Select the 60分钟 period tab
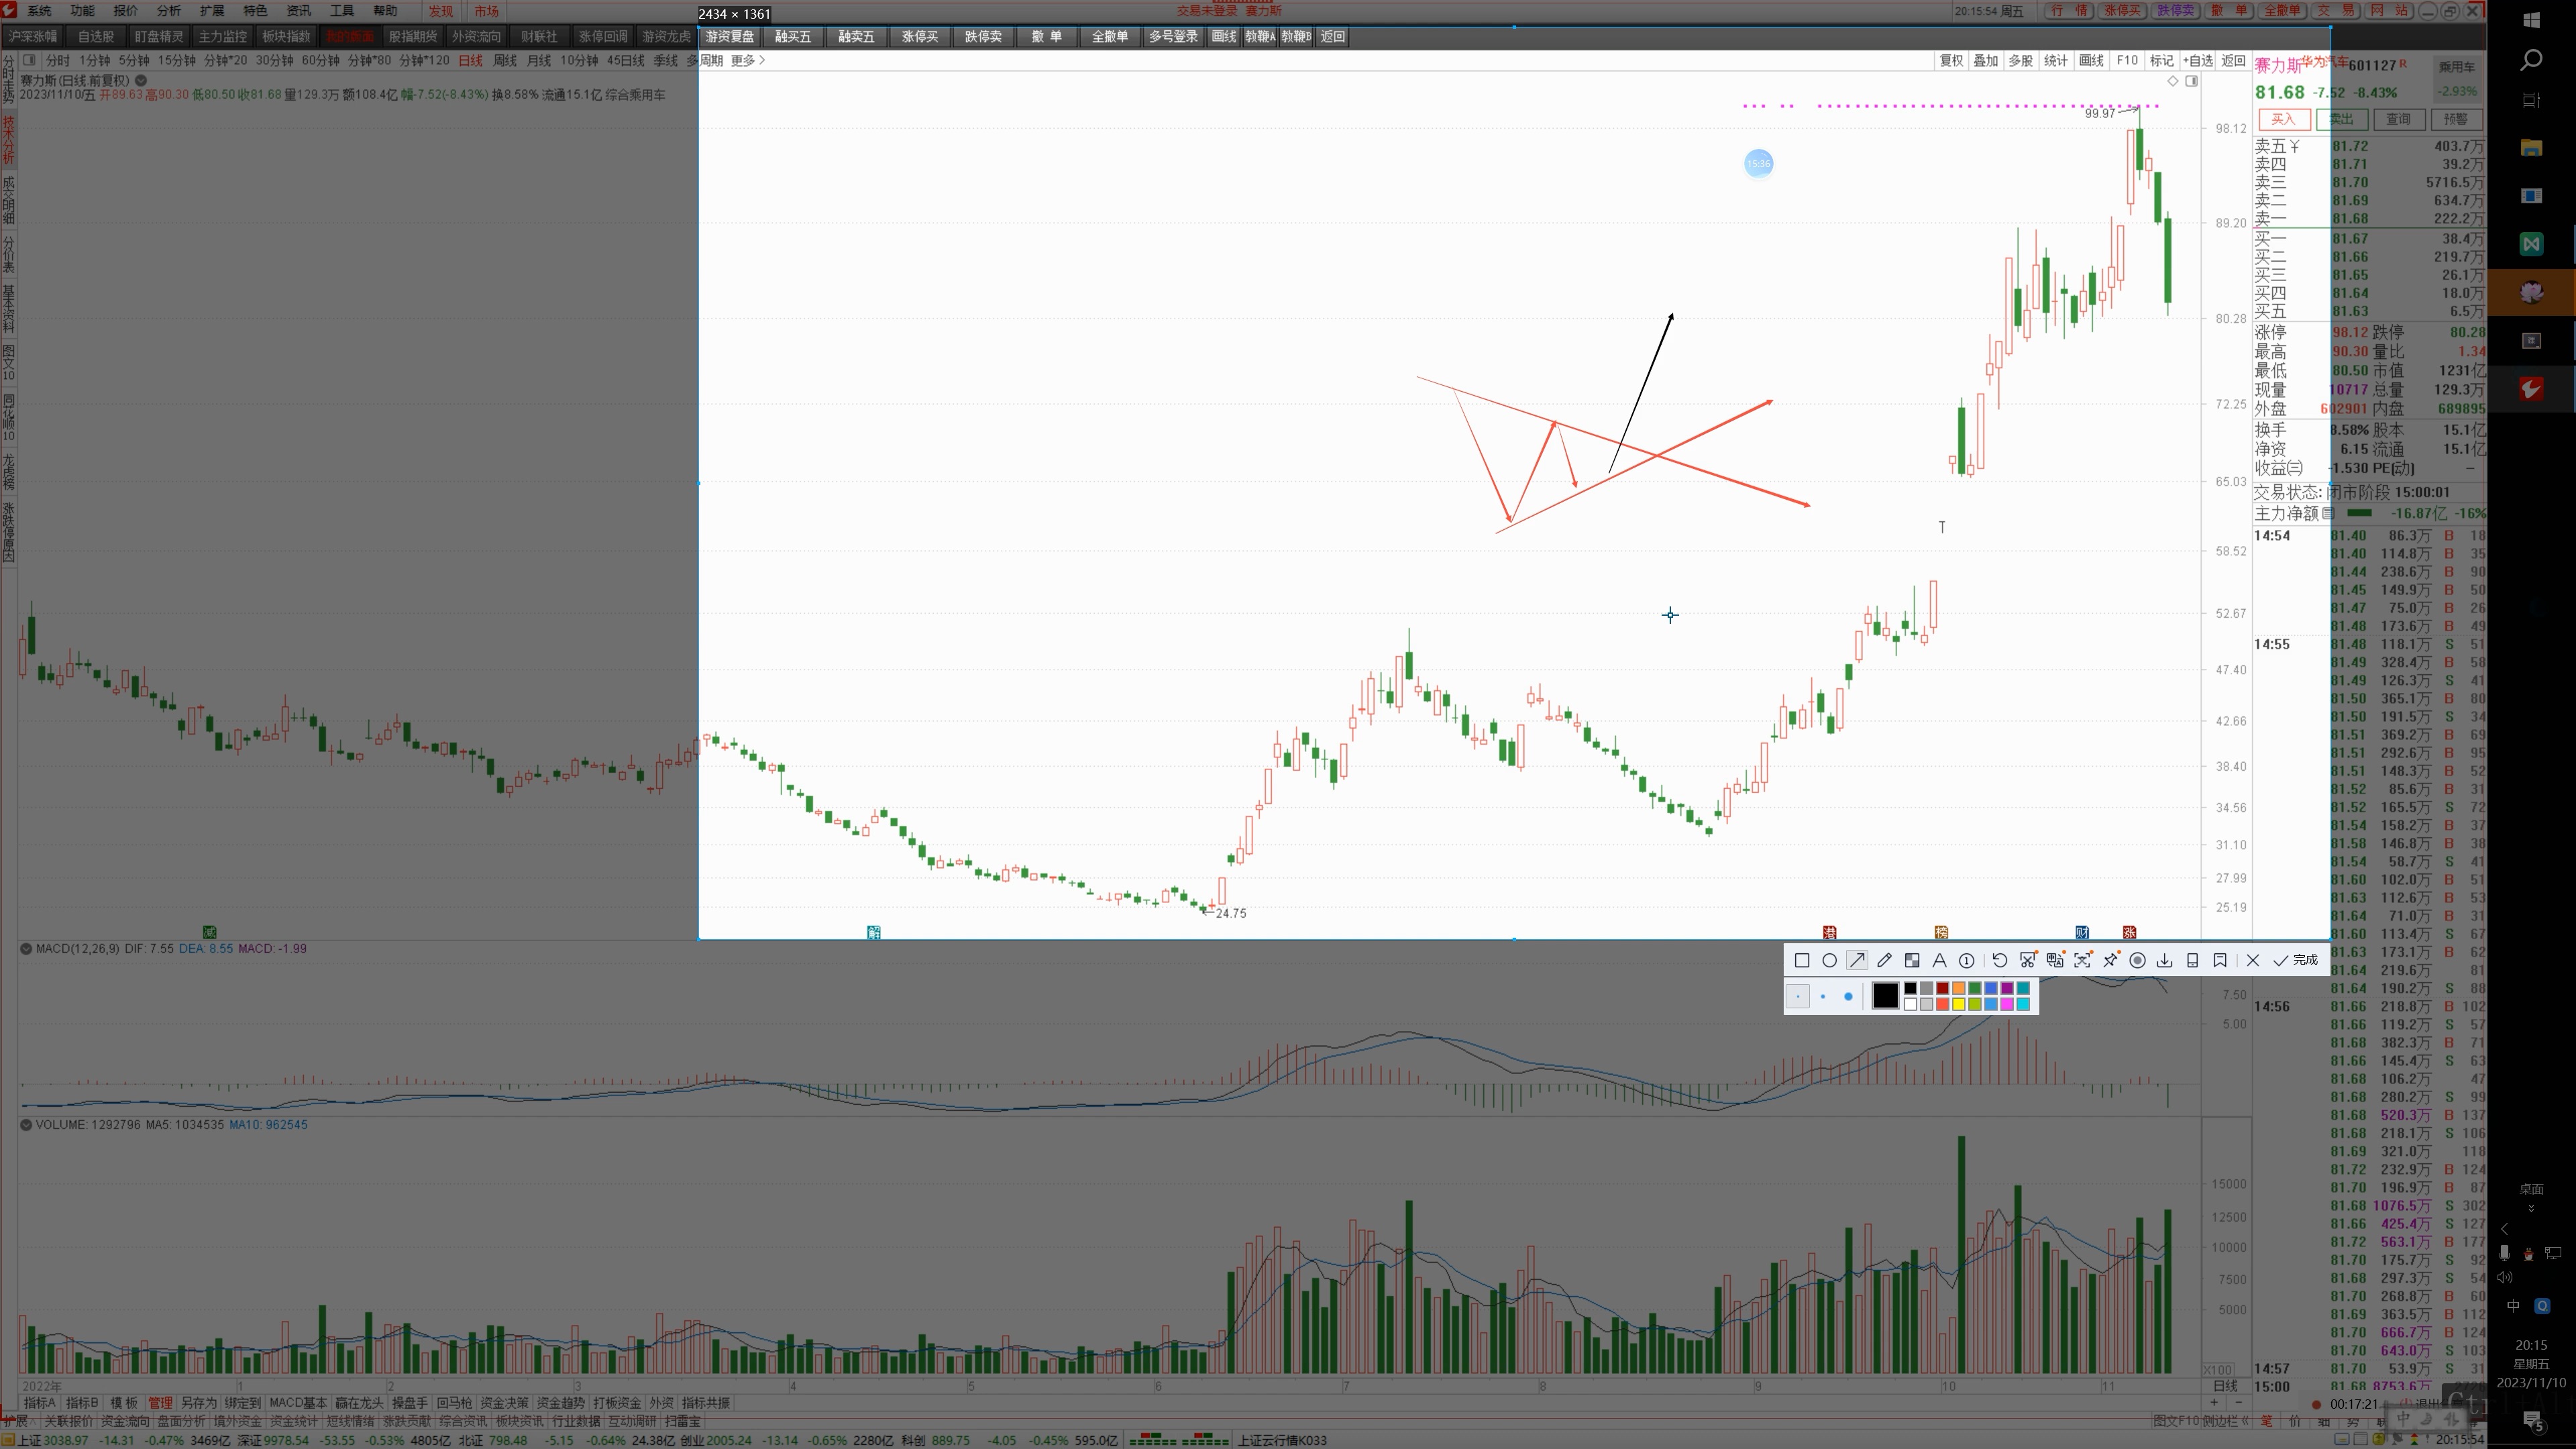The height and width of the screenshot is (1449, 2576). click(320, 61)
